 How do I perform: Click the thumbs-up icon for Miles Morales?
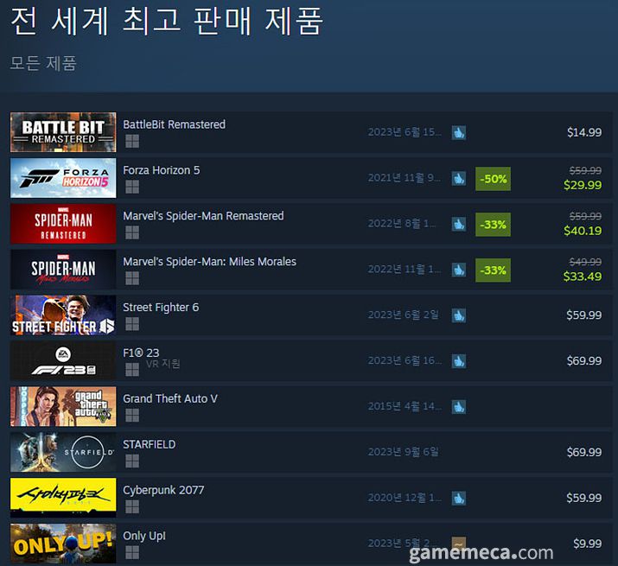tap(458, 270)
